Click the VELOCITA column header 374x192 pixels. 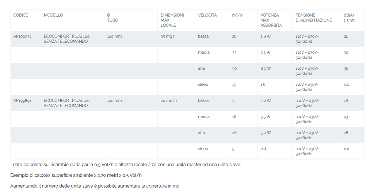click(207, 15)
